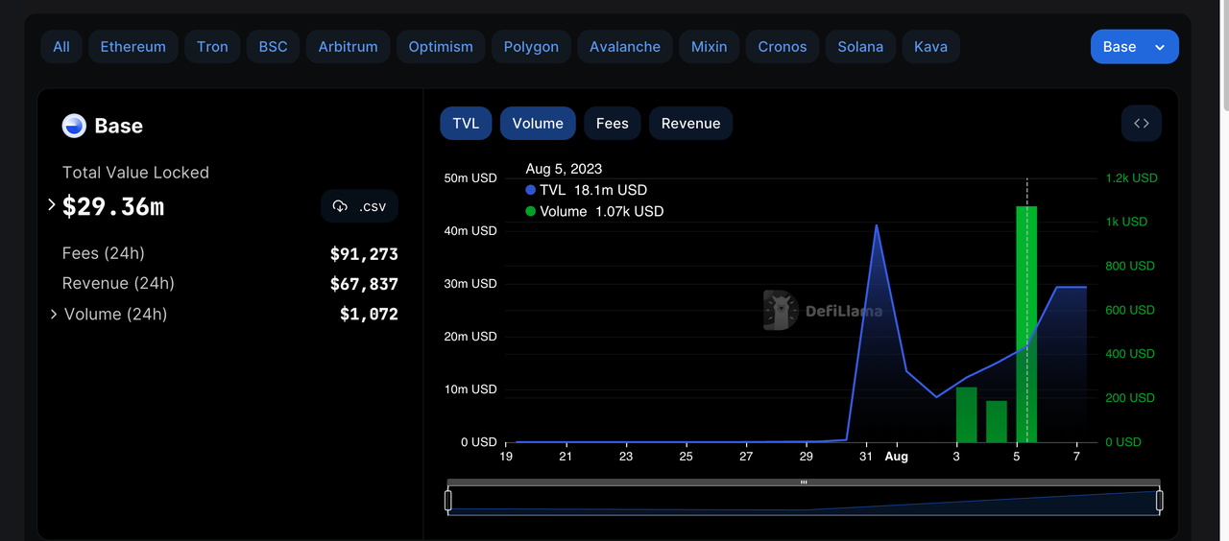The image size is (1229, 541).
Task: Click the page vertical scrollbar thumb
Action: 1223,53
